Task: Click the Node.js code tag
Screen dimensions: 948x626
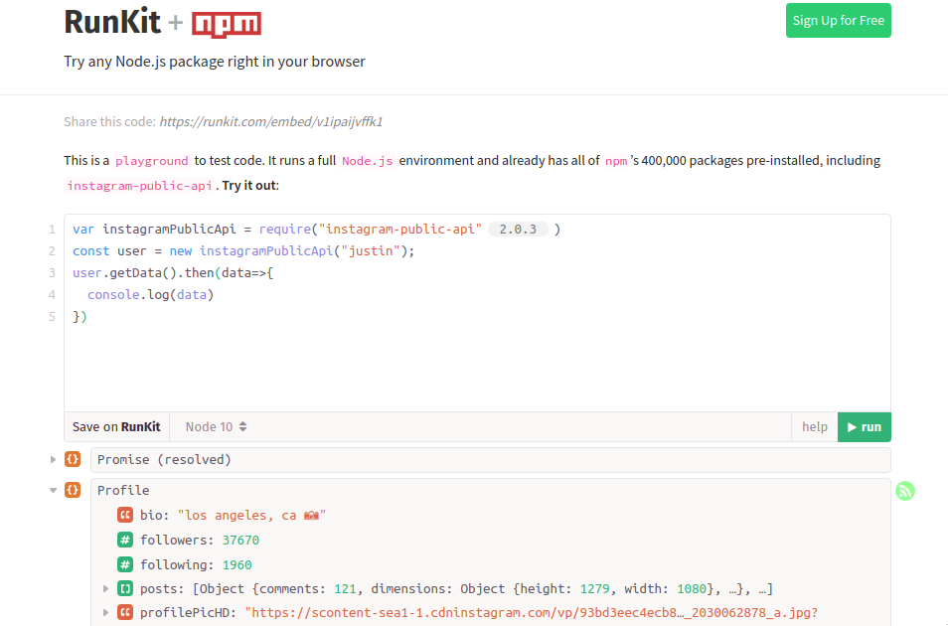Action: point(367,161)
